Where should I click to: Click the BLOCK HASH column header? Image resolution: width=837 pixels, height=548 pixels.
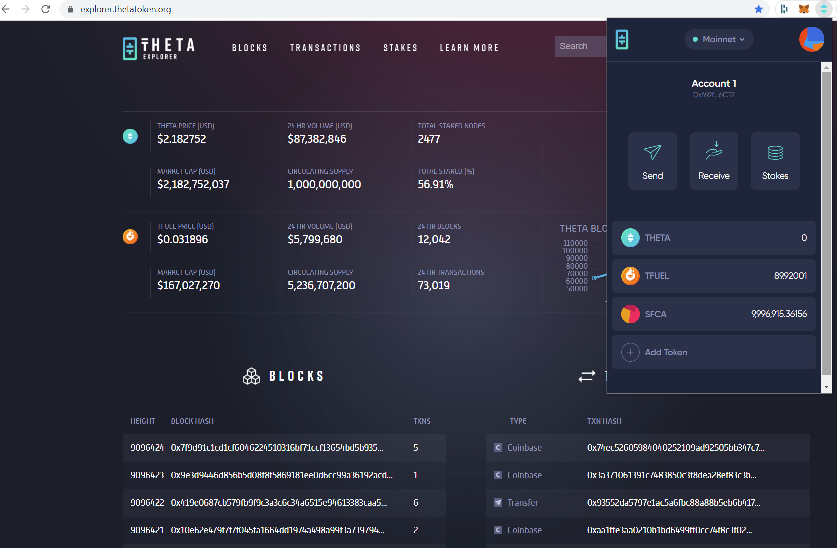coord(192,421)
